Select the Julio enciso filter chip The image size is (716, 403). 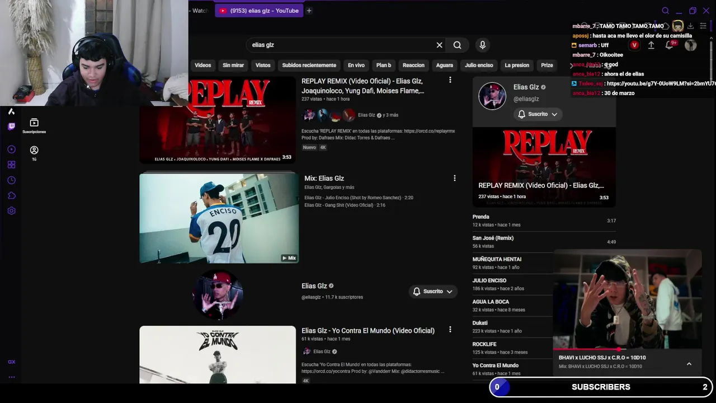coord(479,65)
